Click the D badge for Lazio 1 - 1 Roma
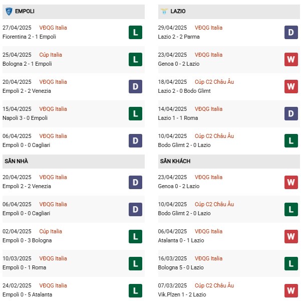The image size is (301, 301). coord(291,114)
